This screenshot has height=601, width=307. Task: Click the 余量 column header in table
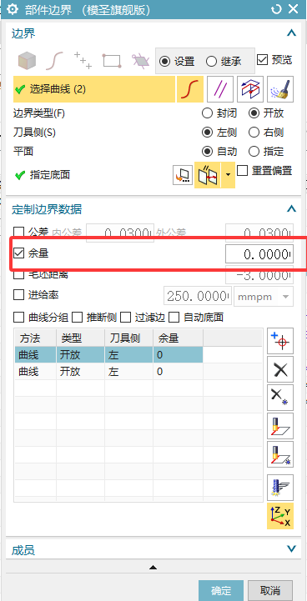(178, 338)
